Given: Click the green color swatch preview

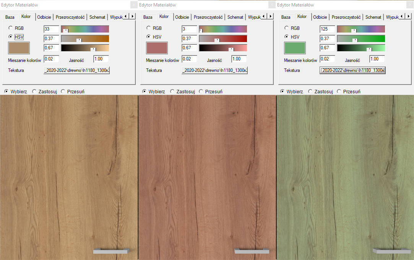Looking at the screenshot, I should [295, 48].
